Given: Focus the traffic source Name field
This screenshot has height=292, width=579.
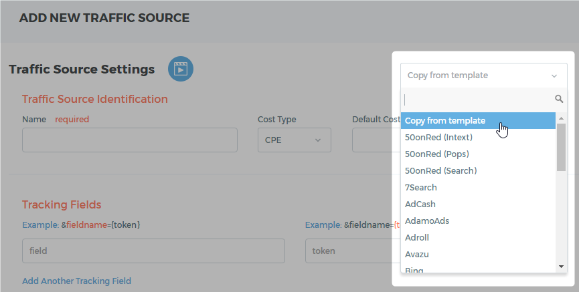Looking at the screenshot, I should point(130,140).
